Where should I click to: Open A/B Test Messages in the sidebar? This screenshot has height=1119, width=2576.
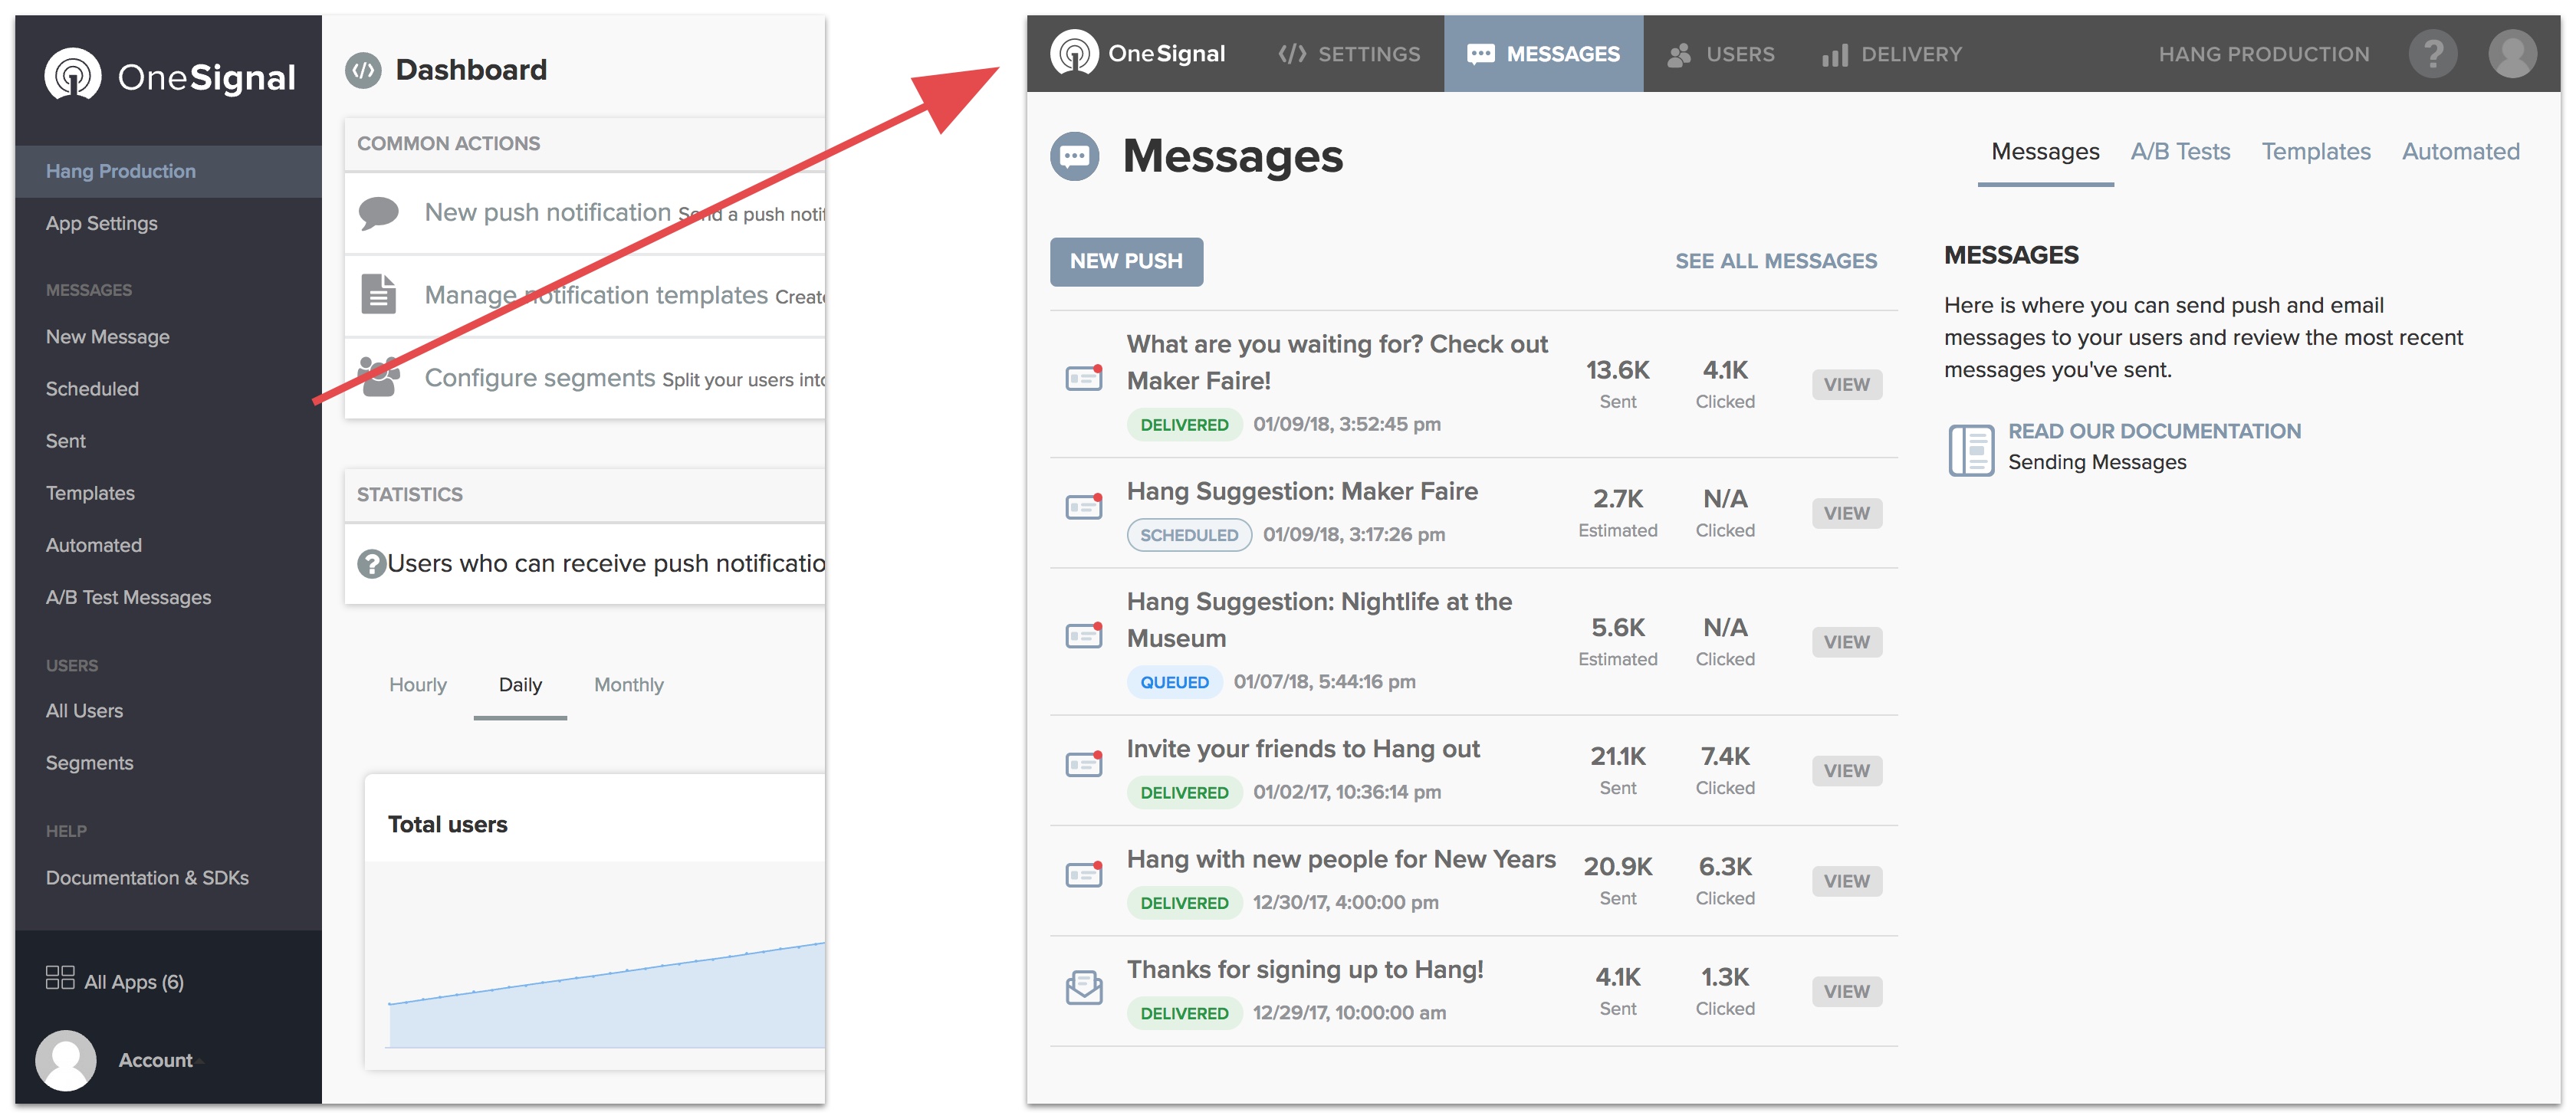128,597
